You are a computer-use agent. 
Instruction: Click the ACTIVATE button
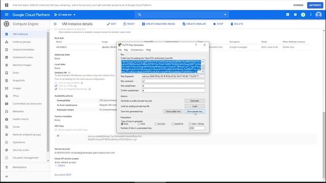[x=315, y=5]
